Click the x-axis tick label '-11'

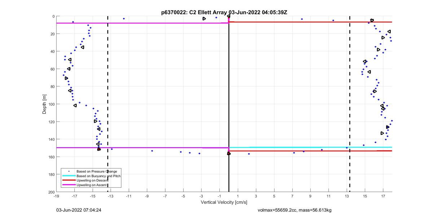pos(129,196)
